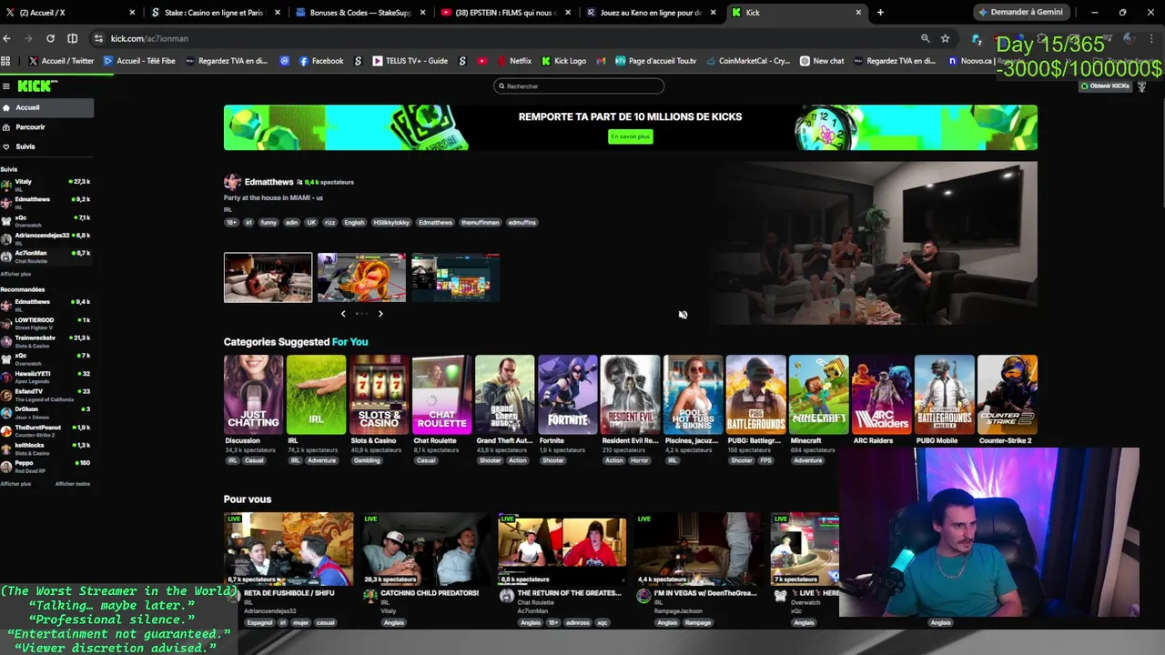This screenshot has height=655, width=1165.
Task: Click the green Kick logo
Action: [x=35, y=86]
